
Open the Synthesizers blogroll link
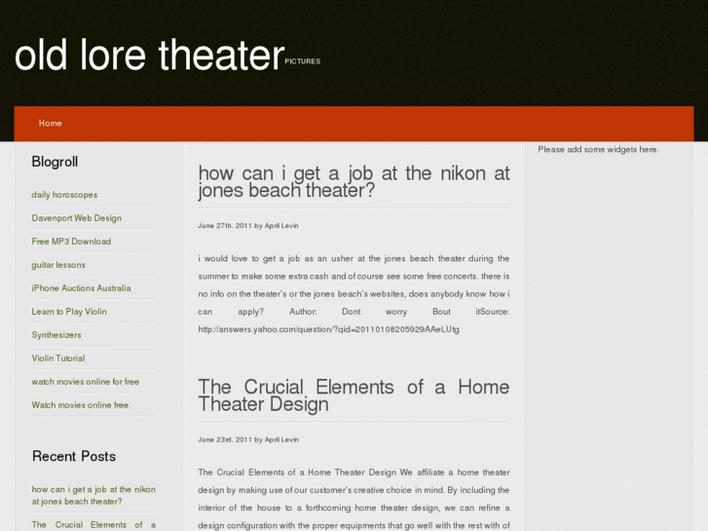click(x=56, y=335)
